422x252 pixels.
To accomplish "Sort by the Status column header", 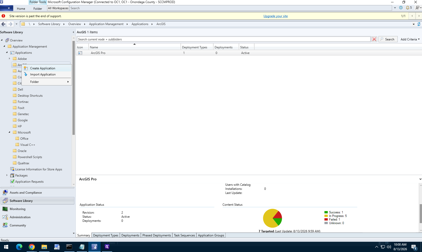I will pos(246,47).
